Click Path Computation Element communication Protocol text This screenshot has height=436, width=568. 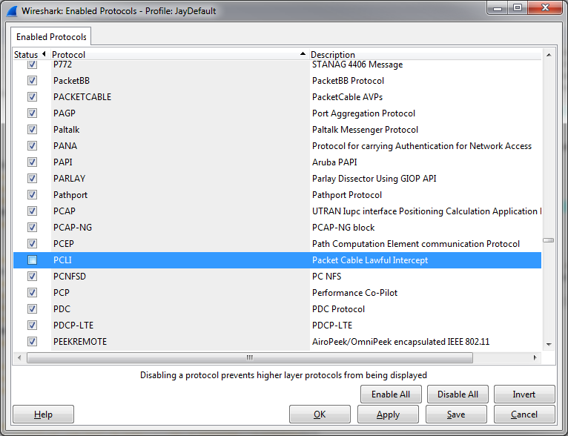416,244
